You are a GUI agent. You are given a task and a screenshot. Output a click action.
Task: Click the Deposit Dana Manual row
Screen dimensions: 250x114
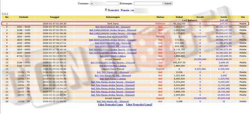[125, 69]
